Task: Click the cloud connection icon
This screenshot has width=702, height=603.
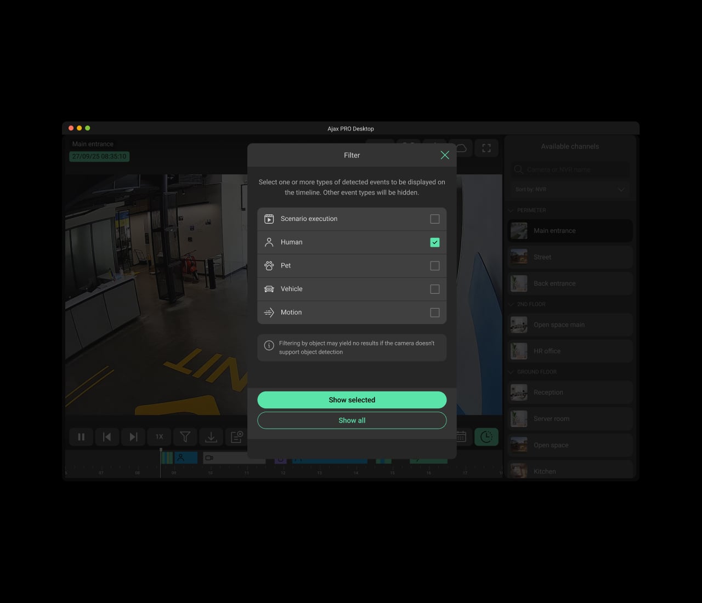Action: point(461,147)
